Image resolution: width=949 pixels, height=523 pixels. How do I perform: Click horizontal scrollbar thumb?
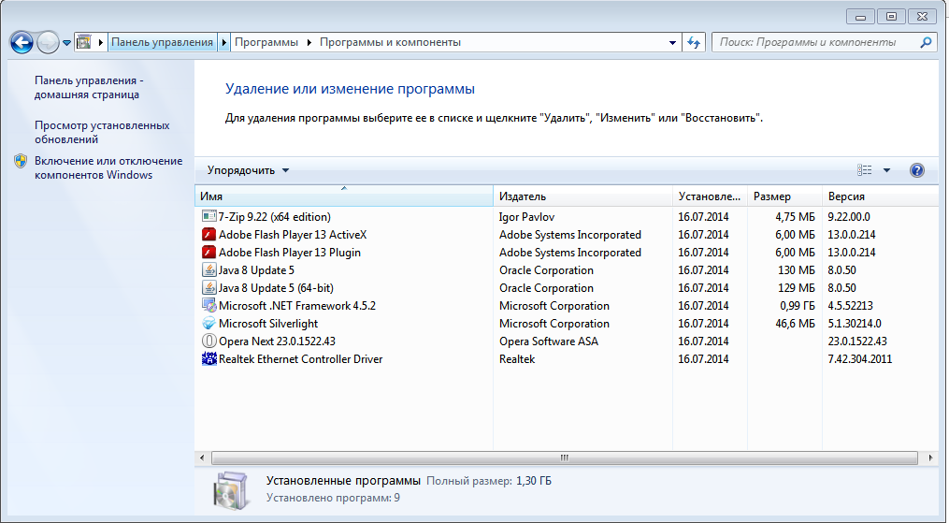coord(564,458)
